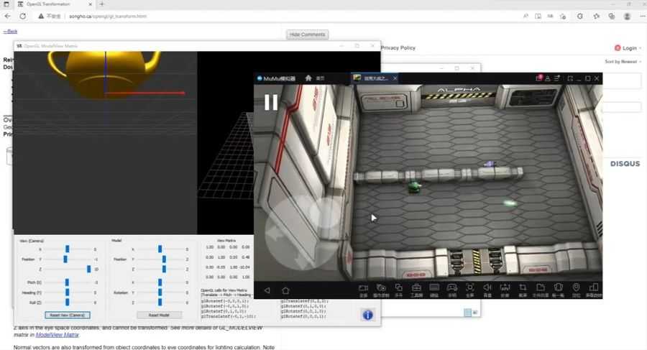Click the Model Rotation Z slider
Viewport: 647px width, 350px height.
point(160,302)
